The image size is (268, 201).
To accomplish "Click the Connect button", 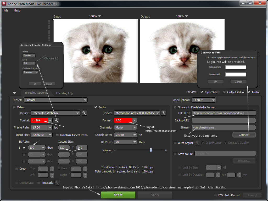I will pyautogui.click(x=244, y=135).
